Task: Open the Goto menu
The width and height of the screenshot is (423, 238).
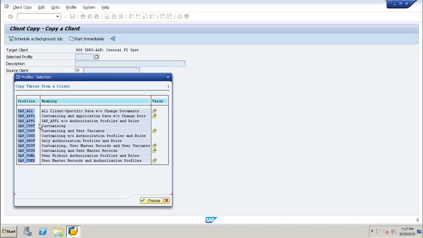Action: click(55, 7)
